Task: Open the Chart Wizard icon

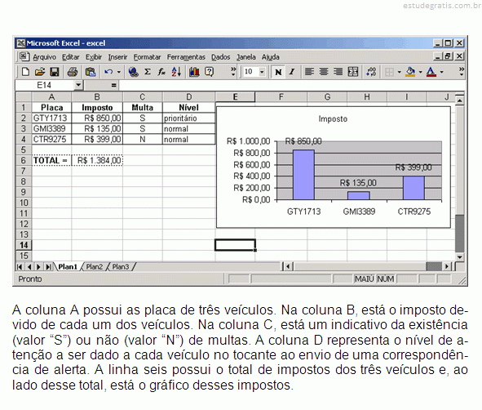Action: (194, 72)
